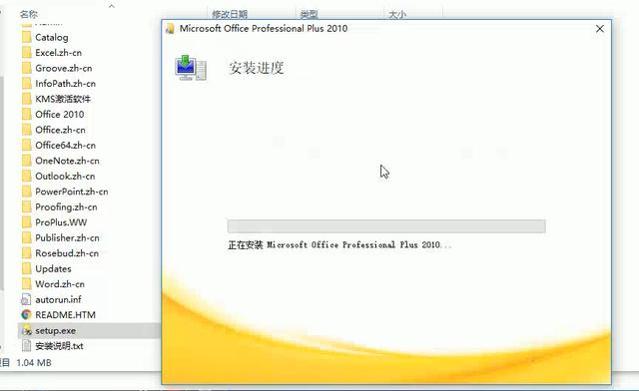Select the Proofing.zh-cn folder icon
Screen dimensions: 639x391
point(27,207)
